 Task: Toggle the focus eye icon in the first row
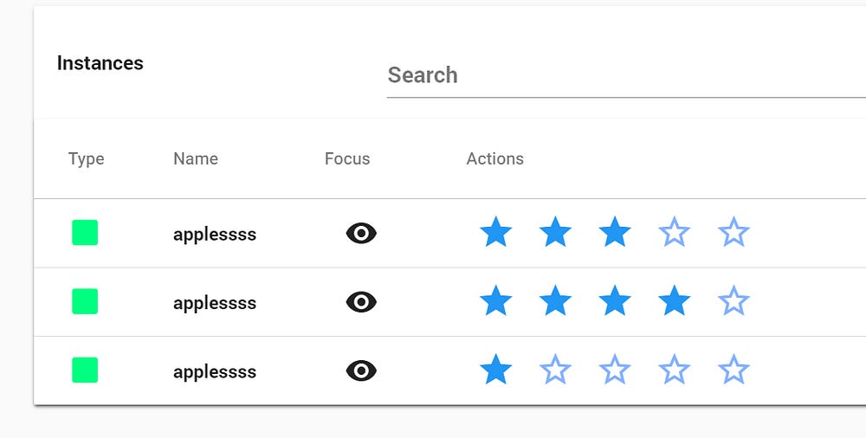tap(361, 233)
